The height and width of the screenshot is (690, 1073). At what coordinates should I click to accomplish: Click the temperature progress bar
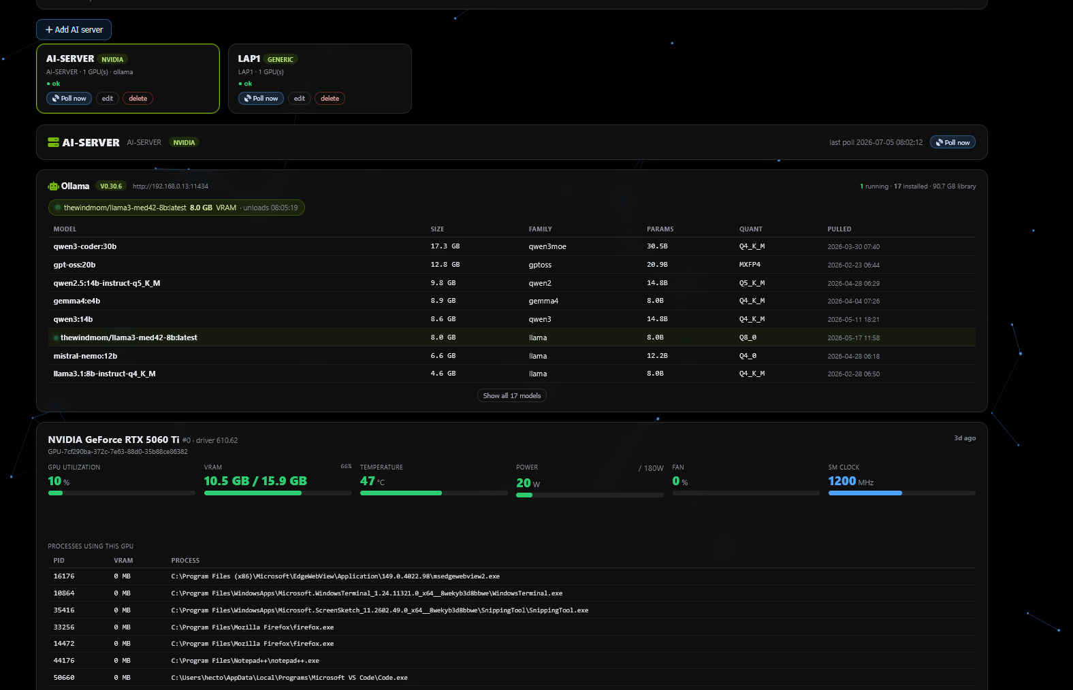click(x=434, y=493)
